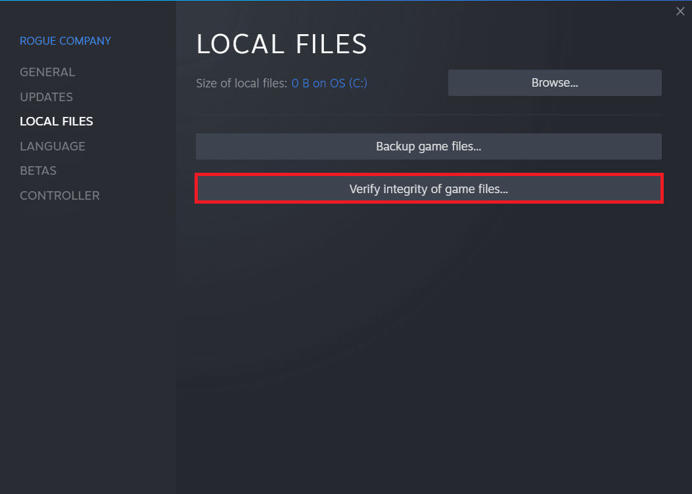Image resolution: width=692 pixels, height=494 pixels.
Task: Switch to the Updates tab
Action: click(46, 97)
